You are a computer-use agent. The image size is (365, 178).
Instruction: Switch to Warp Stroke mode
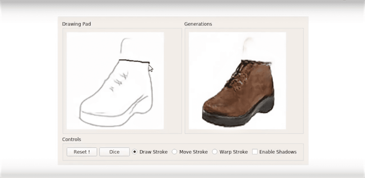coord(215,152)
